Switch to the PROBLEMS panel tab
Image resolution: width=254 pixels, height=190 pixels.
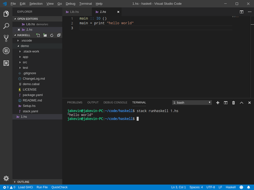(x=75, y=103)
